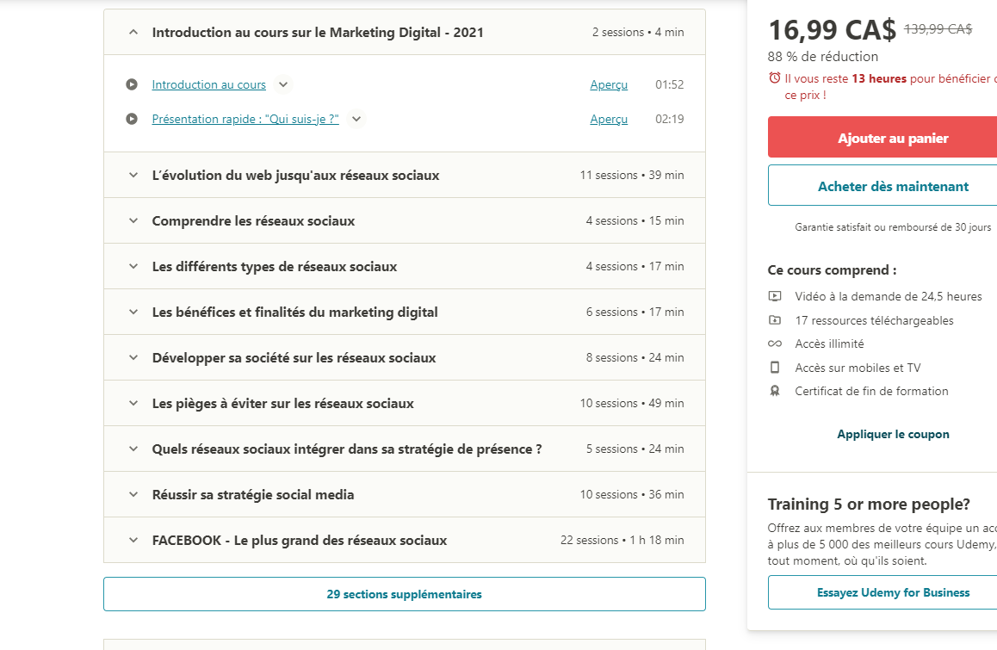Click the mobile device access icon
Screen dimensions: 997x650
[x=775, y=368]
